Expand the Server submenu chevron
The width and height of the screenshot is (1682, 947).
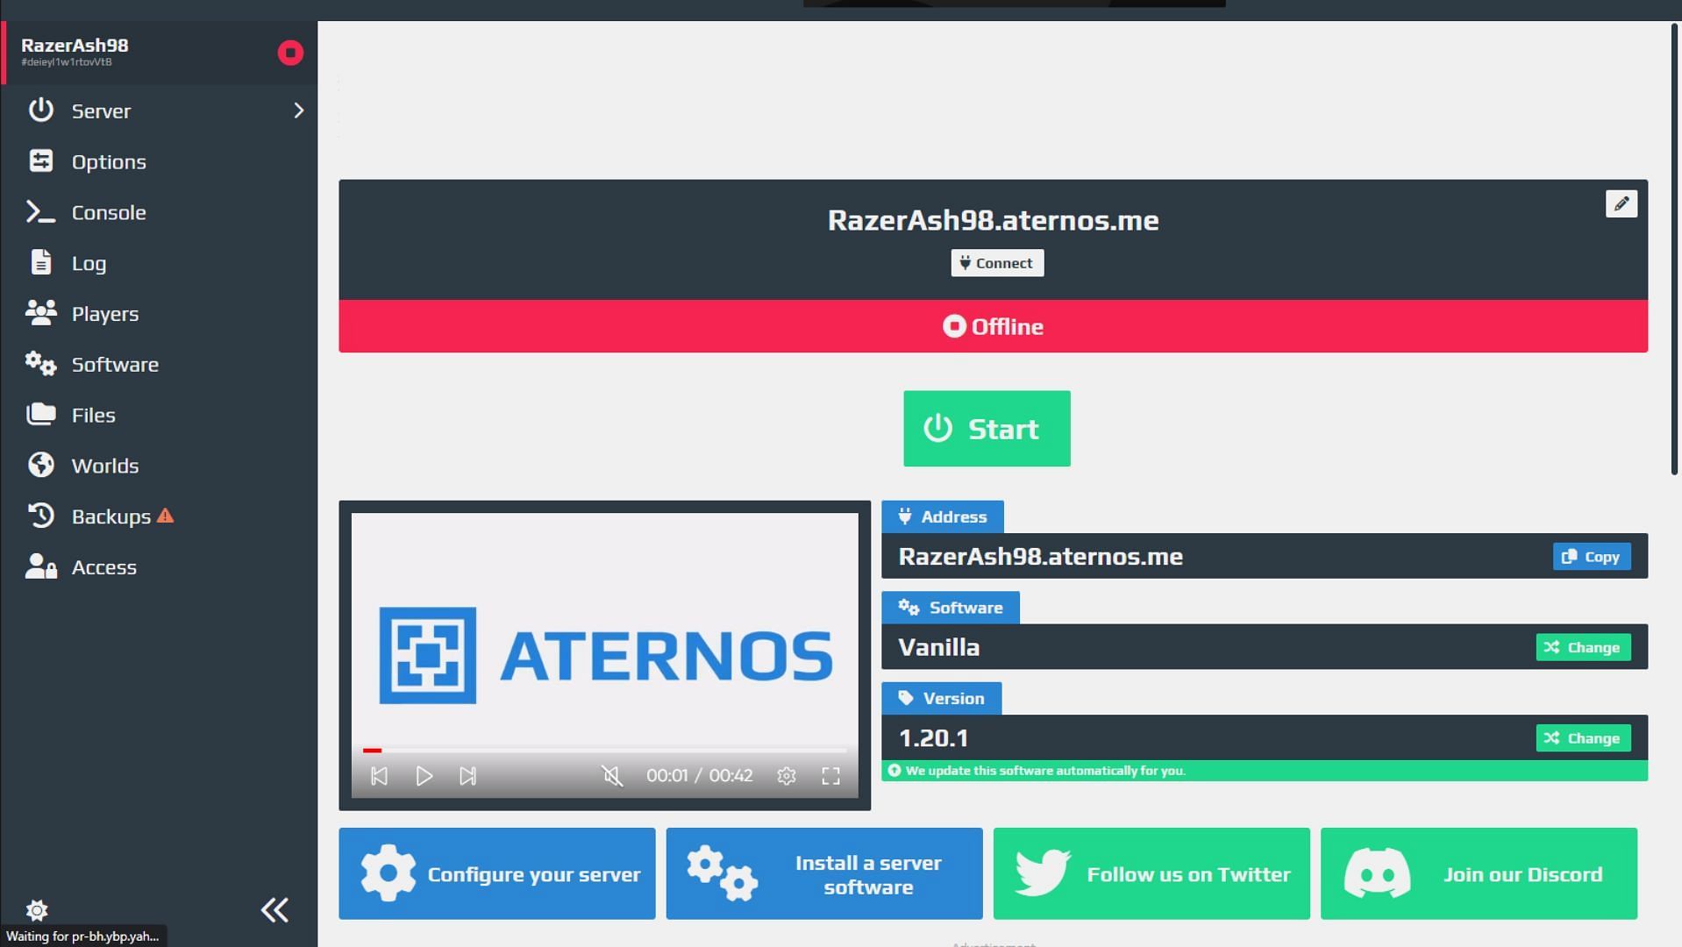click(x=298, y=110)
